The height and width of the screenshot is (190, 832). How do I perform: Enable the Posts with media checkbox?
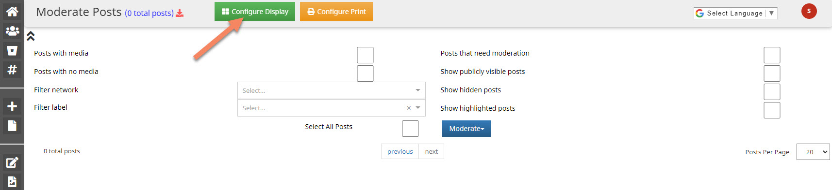(365, 55)
